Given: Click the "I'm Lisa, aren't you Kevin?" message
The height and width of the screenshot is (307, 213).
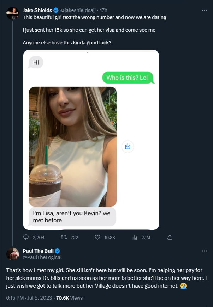Looking at the screenshot, I should coord(72,217).
